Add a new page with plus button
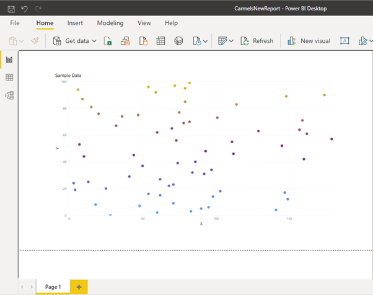 pos(79,287)
